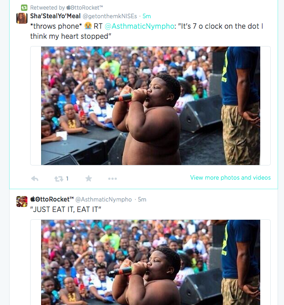
Task: Open the second tweet's 5m timestamp
Action: pyautogui.click(x=142, y=199)
